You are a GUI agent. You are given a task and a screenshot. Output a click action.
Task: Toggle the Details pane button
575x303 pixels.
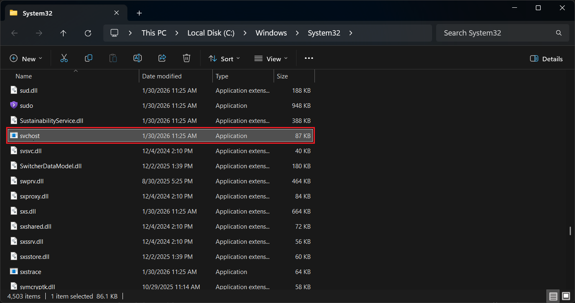(x=546, y=59)
